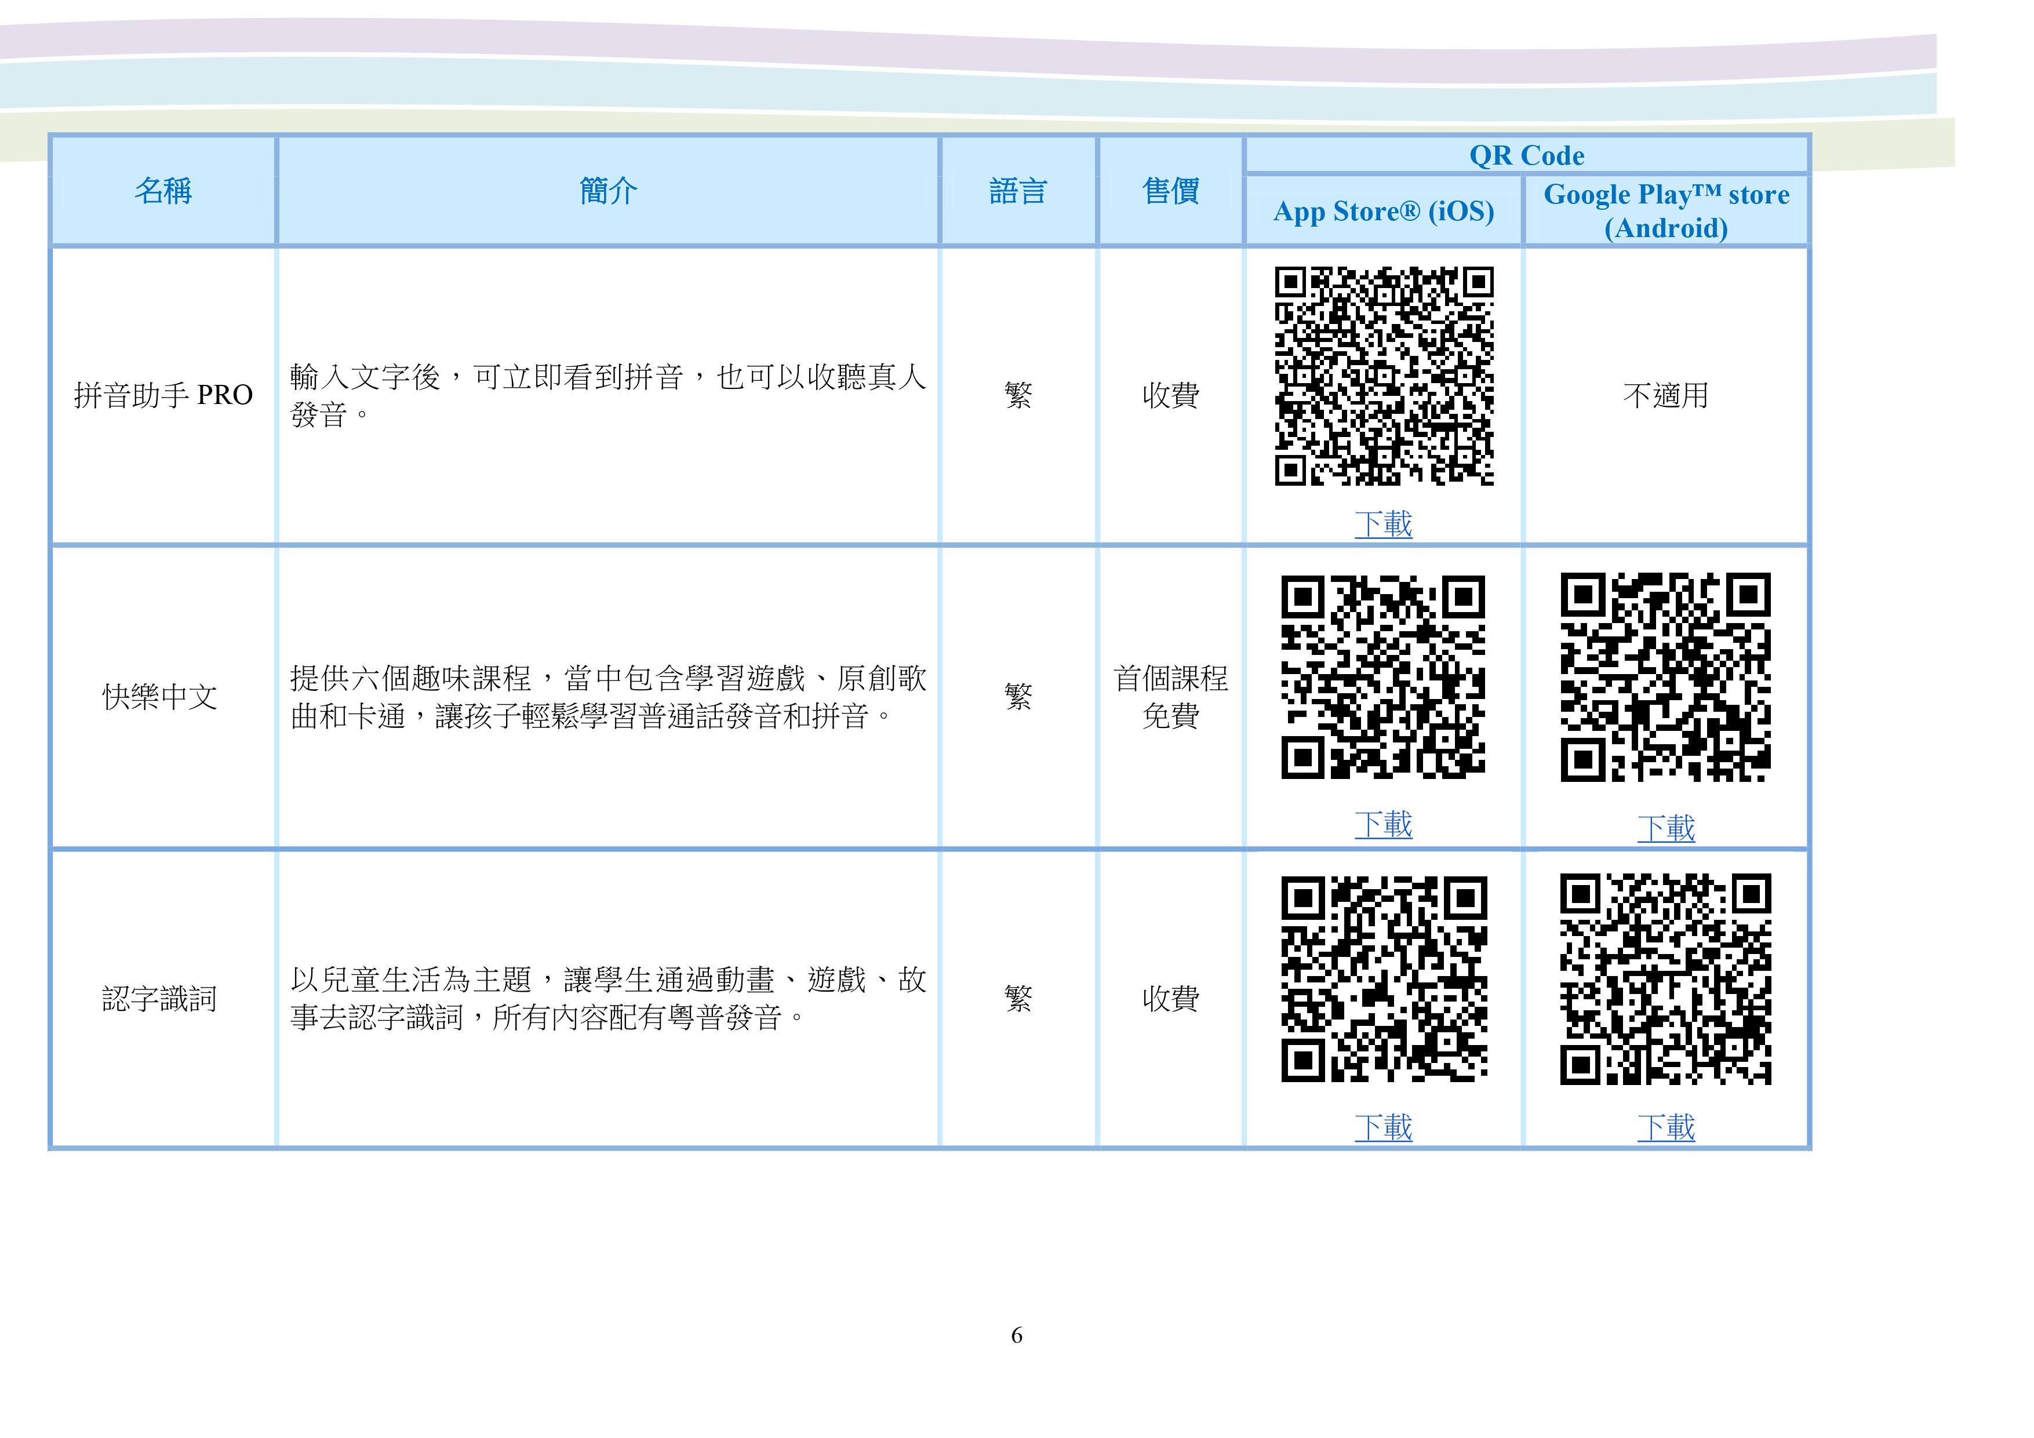Click 繁 in the 快樂中文 row
Image resolution: width=2034 pixels, height=1438 pixels.
coord(1018,697)
